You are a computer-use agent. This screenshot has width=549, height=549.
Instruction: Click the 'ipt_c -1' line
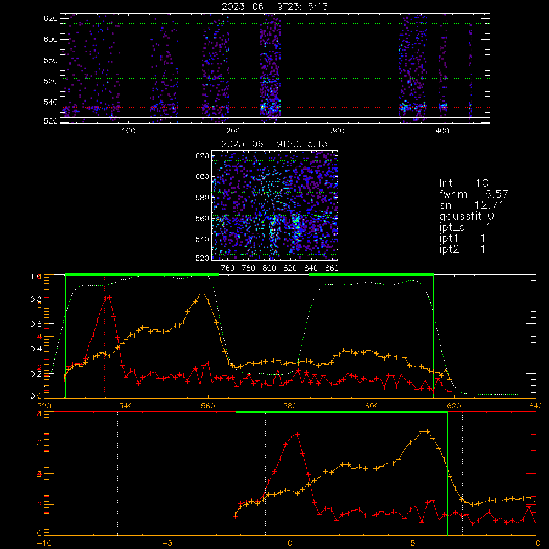click(465, 227)
